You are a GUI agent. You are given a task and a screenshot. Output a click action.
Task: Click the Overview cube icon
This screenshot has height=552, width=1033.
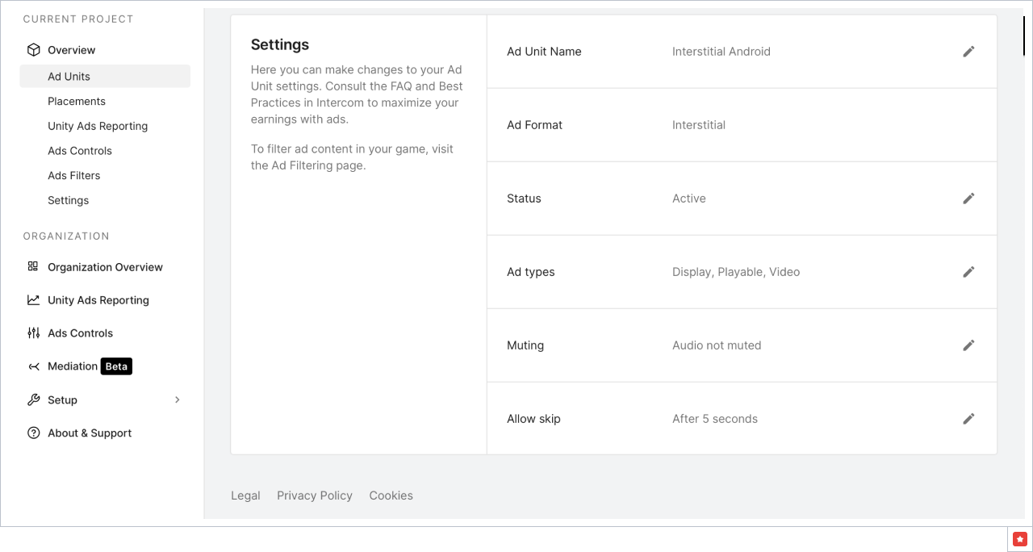tap(33, 50)
